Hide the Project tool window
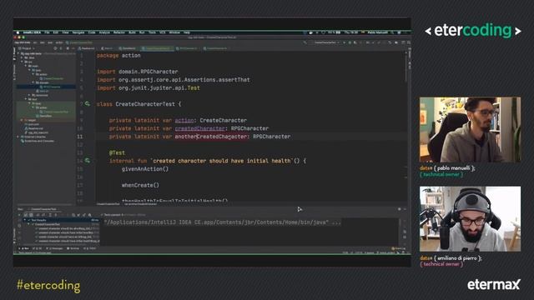Screen dimensions: 534x300 click(73, 48)
